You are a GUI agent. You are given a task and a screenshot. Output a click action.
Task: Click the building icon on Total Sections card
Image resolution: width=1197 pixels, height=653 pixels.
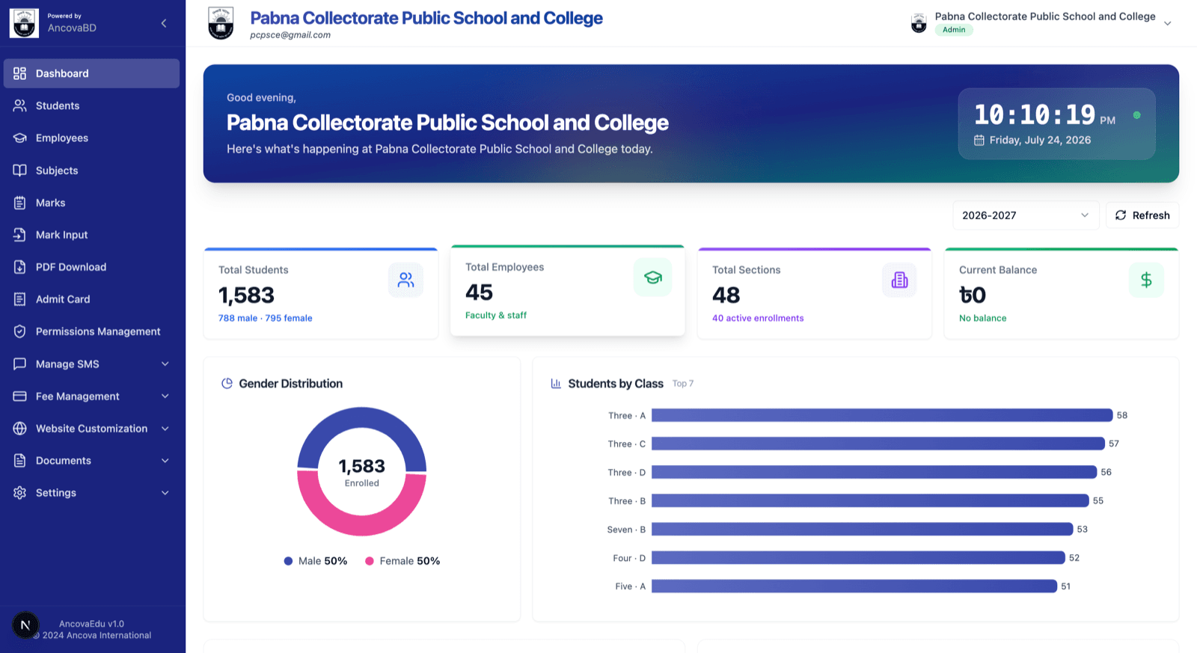[899, 280]
